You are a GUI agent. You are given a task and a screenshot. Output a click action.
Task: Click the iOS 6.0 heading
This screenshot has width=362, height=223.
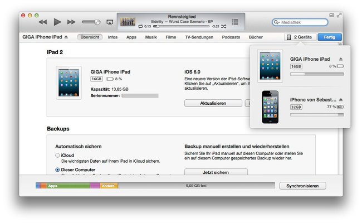[192, 72]
